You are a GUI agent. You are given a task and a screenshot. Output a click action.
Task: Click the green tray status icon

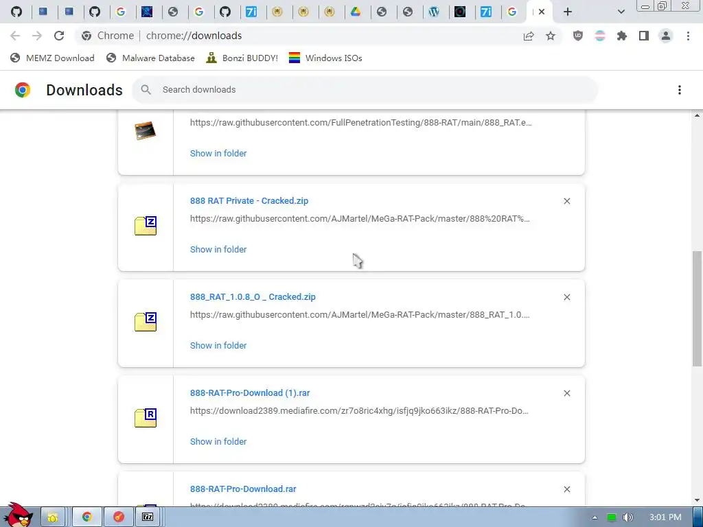pyautogui.click(x=612, y=517)
